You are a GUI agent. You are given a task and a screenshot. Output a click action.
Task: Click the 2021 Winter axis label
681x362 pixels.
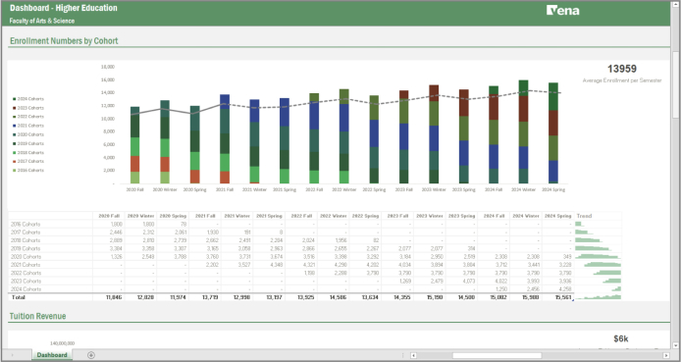click(x=254, y=189)
